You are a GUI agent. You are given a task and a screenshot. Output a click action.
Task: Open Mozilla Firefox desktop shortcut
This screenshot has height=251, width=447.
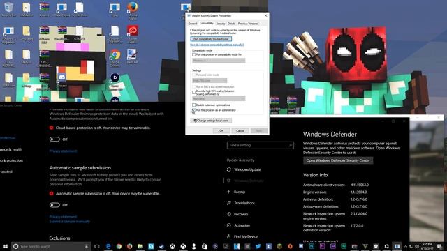click(x=133, y=10)
